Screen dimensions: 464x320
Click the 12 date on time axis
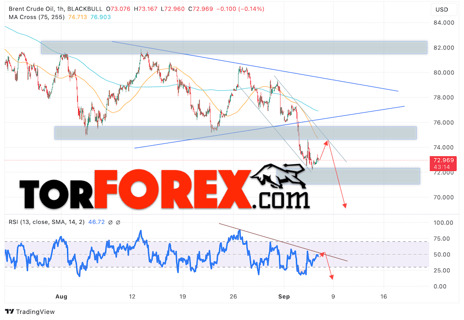pos(132,296)
